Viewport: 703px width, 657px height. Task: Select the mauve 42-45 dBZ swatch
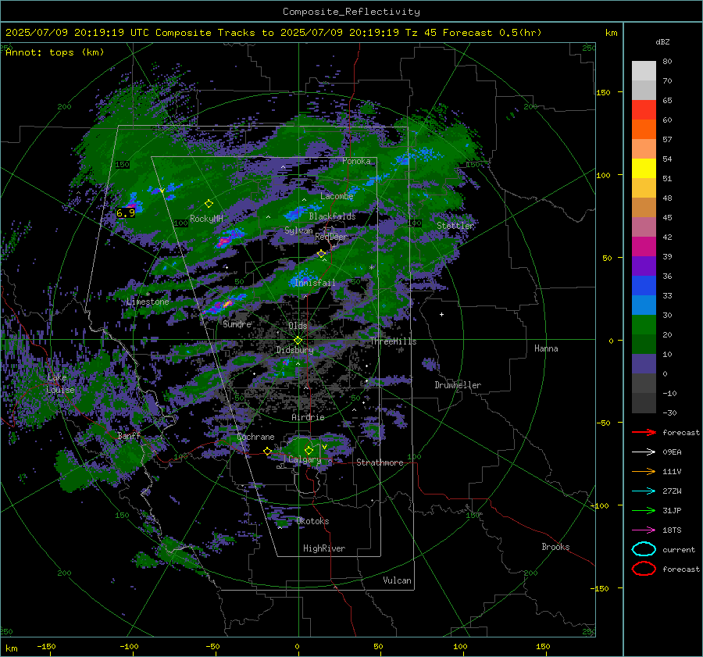644,227
